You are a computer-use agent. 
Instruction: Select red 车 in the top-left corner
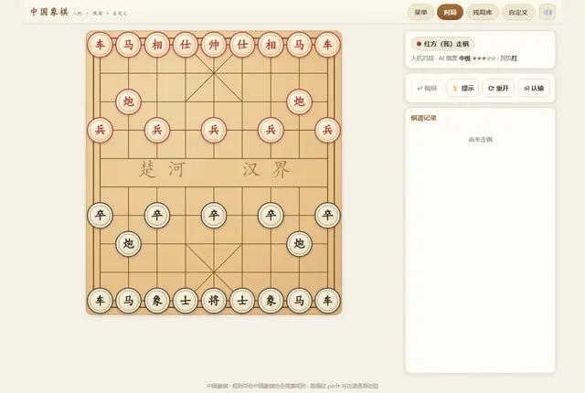(100, 45)
